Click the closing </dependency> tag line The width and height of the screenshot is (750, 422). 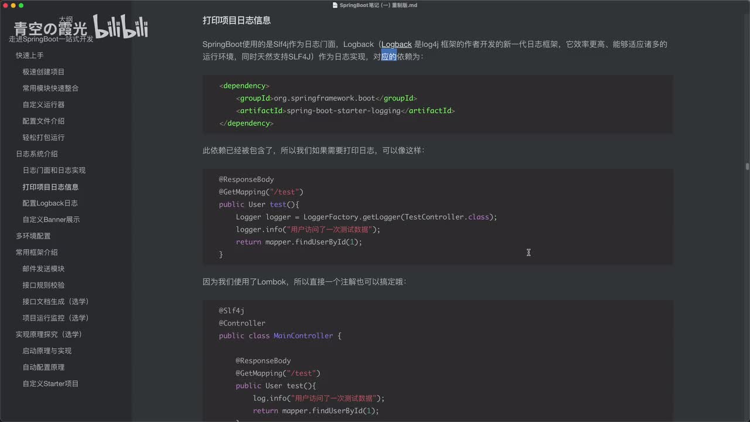246,123
